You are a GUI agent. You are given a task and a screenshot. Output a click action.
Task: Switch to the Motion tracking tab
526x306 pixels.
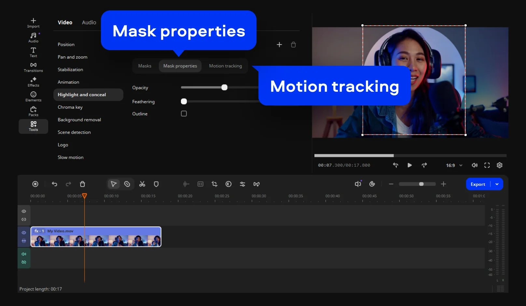(225, 66)
